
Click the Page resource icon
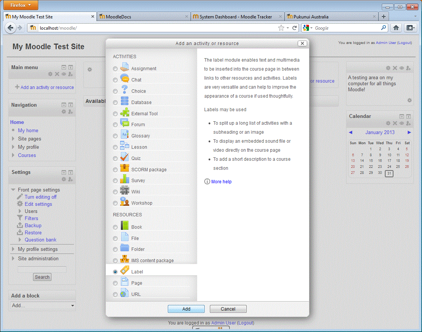pos(124,282)
